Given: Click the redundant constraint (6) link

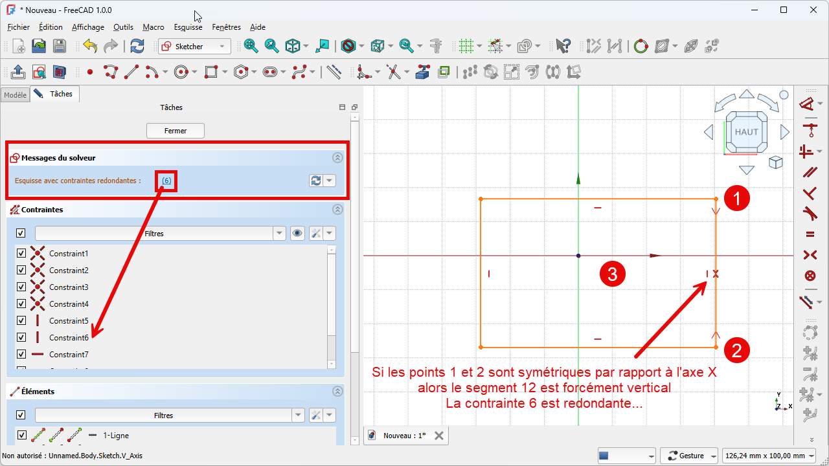Looking at the screenshot, I should (x=166, y=181).
